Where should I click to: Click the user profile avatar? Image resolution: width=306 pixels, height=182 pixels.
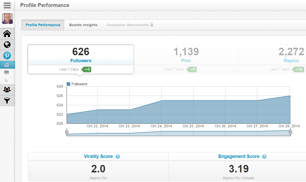(7, 18)
